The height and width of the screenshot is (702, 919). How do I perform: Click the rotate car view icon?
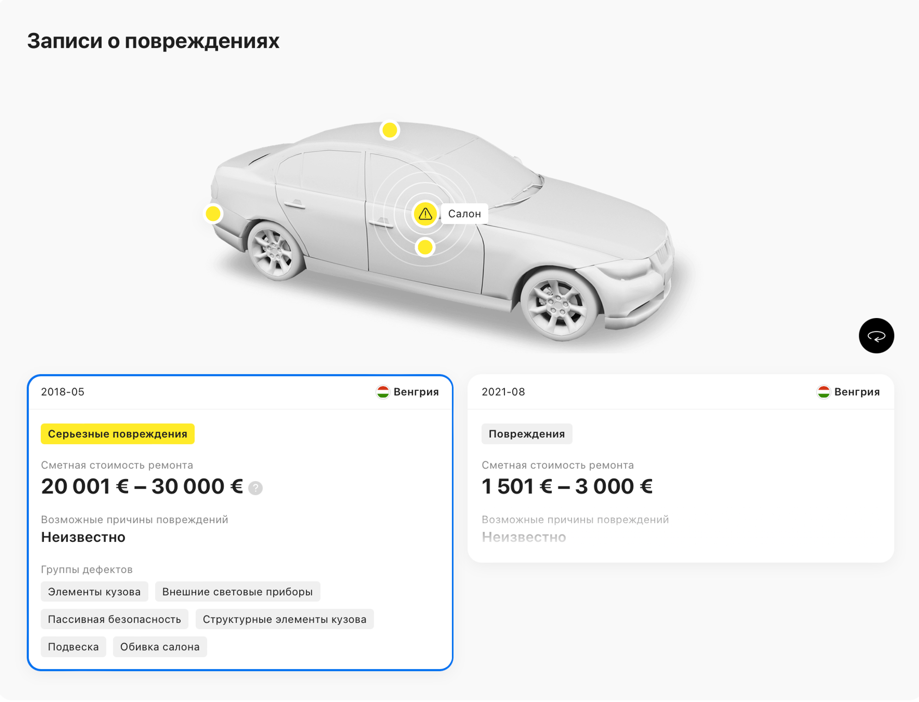pyautogui.click(x=876, y=336)
